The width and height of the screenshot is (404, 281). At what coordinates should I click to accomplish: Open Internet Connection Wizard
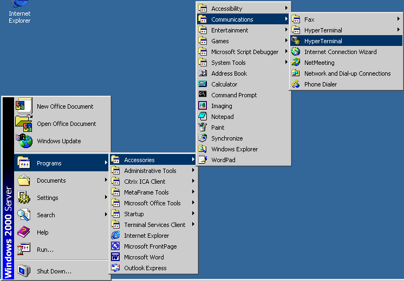[x=340, y=52]
